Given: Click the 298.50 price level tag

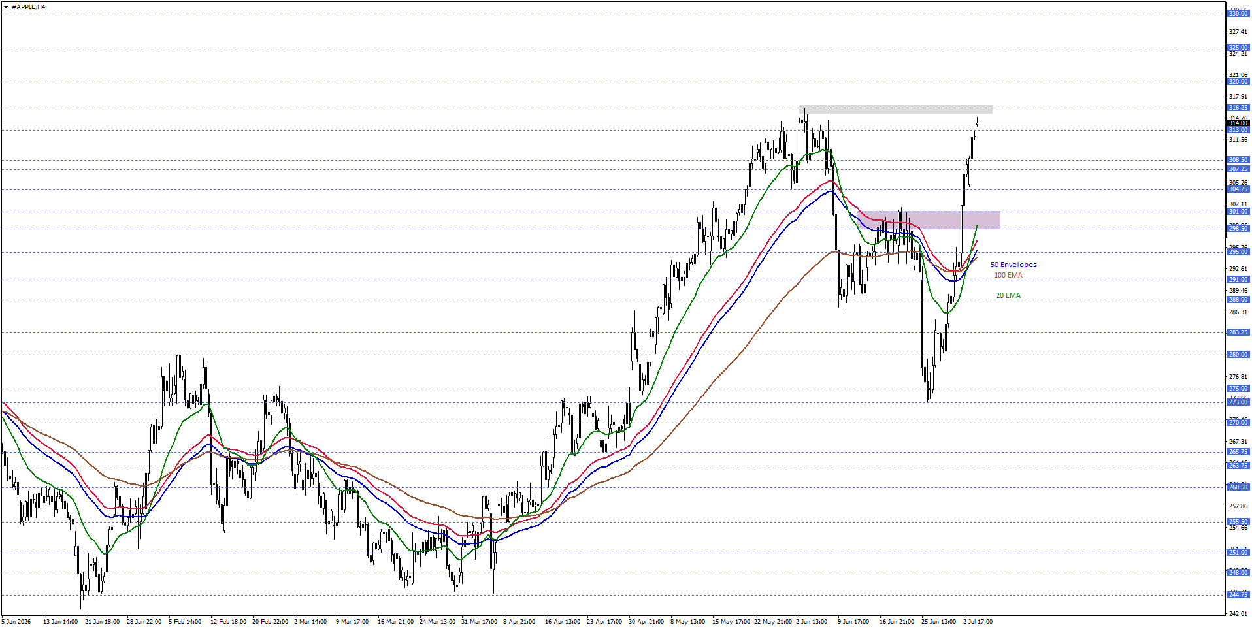Looking at the screenshot, I should pos(1238,228).
